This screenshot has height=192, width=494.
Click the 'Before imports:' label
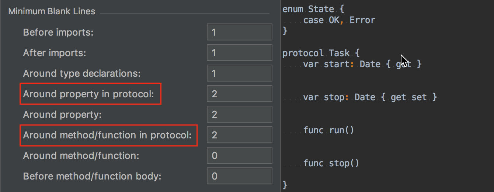[58, 33]
